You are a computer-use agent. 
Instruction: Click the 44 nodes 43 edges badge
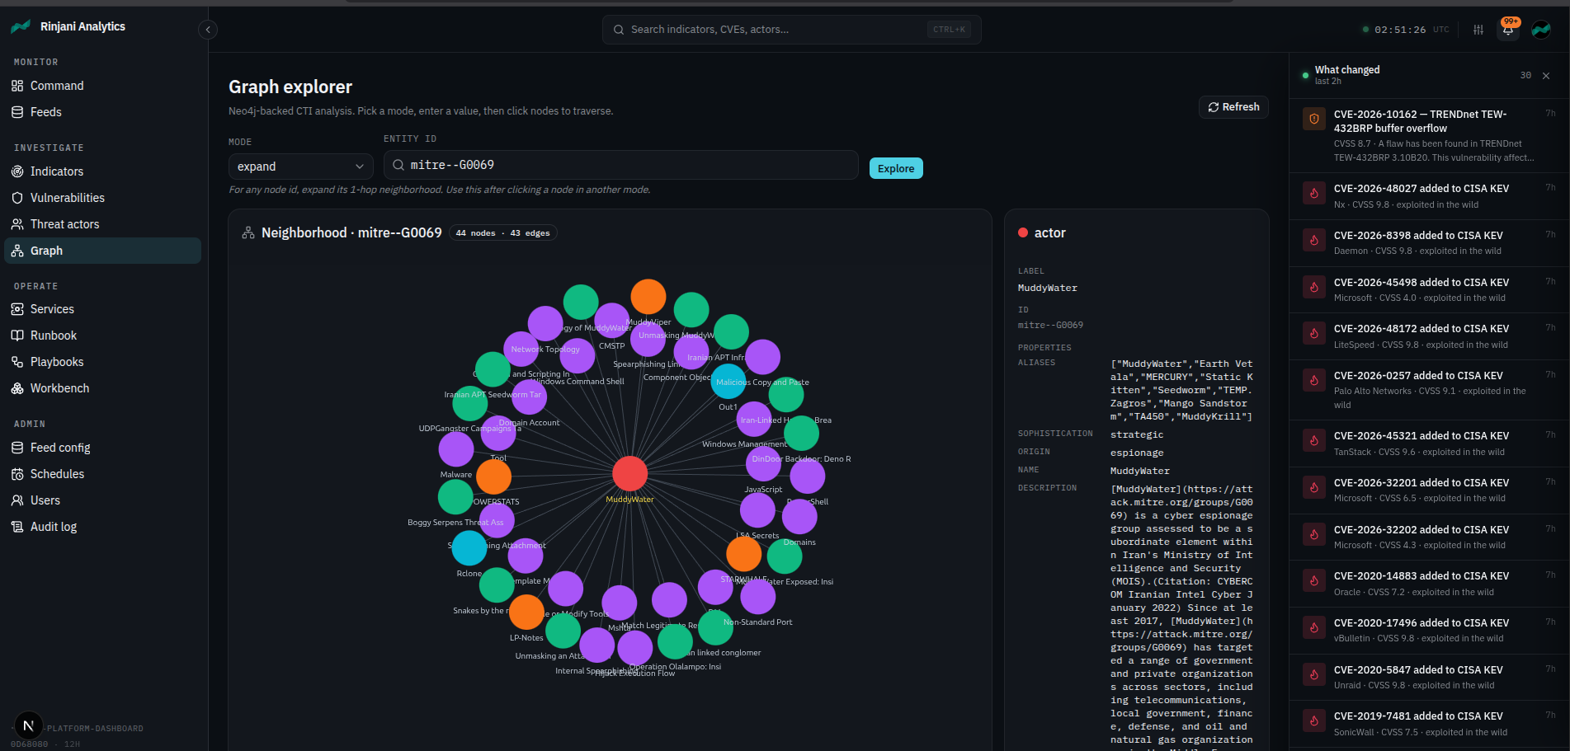[502, 233]
